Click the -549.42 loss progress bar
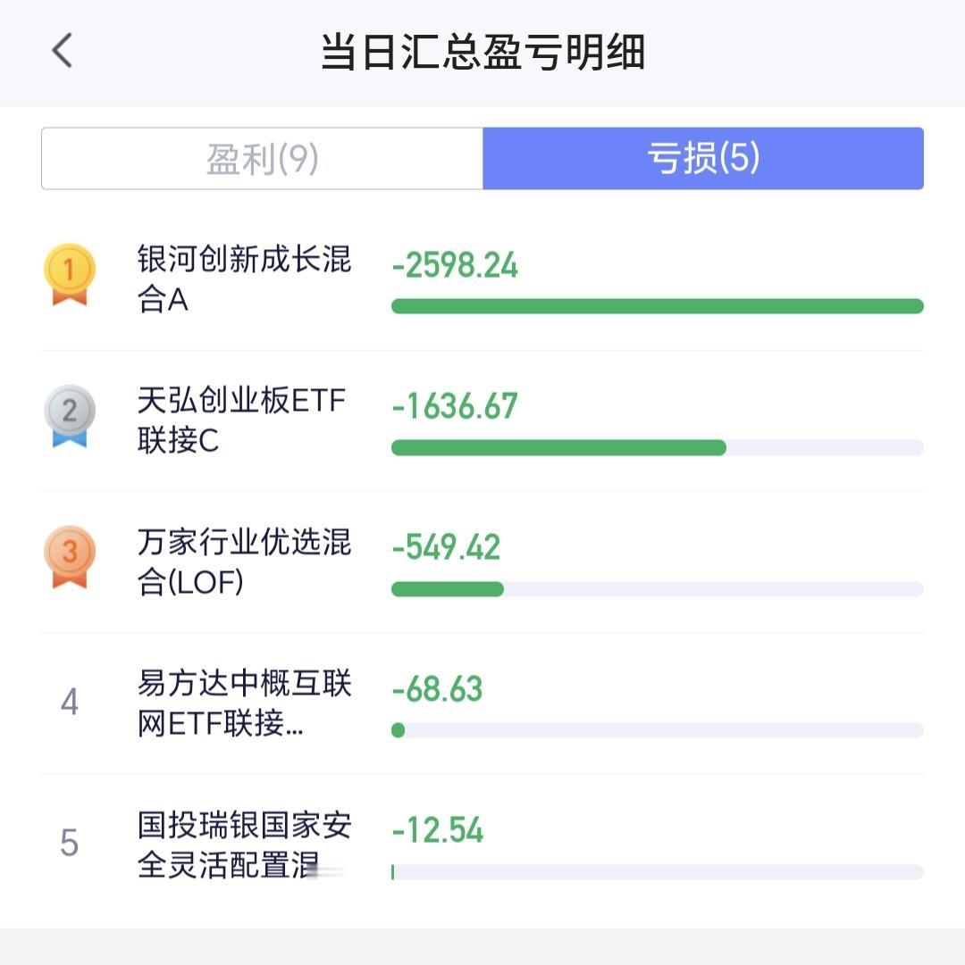 point(657,589)
